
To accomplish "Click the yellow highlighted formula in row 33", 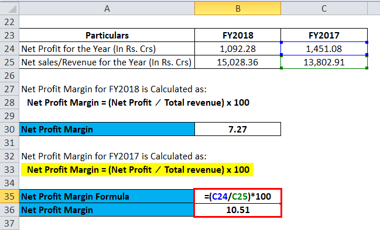I will coord(137,170).
